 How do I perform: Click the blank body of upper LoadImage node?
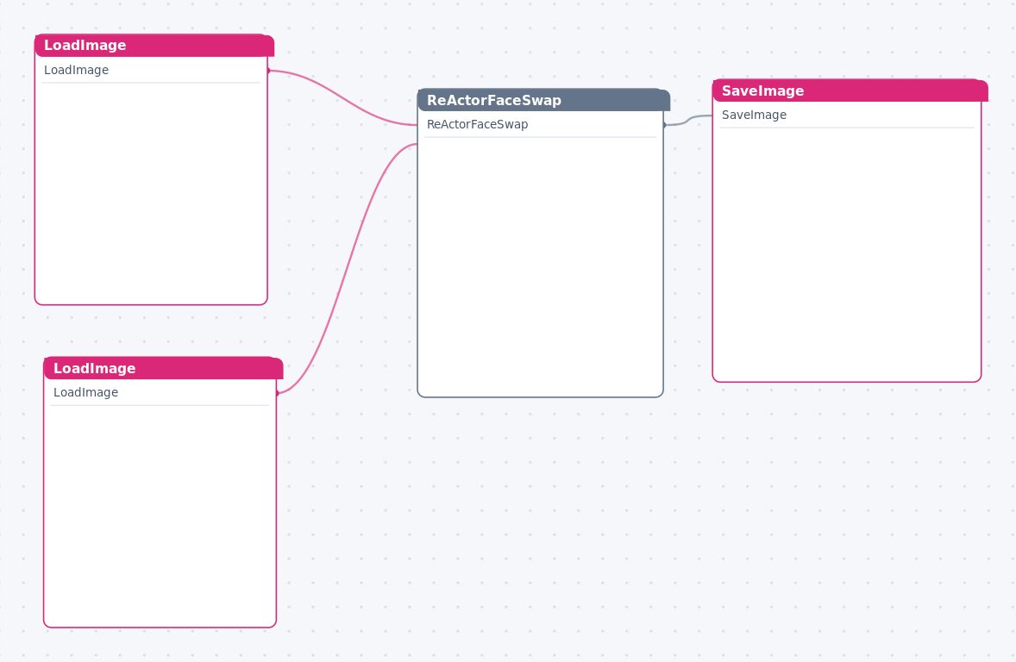[x=151, y=193]
